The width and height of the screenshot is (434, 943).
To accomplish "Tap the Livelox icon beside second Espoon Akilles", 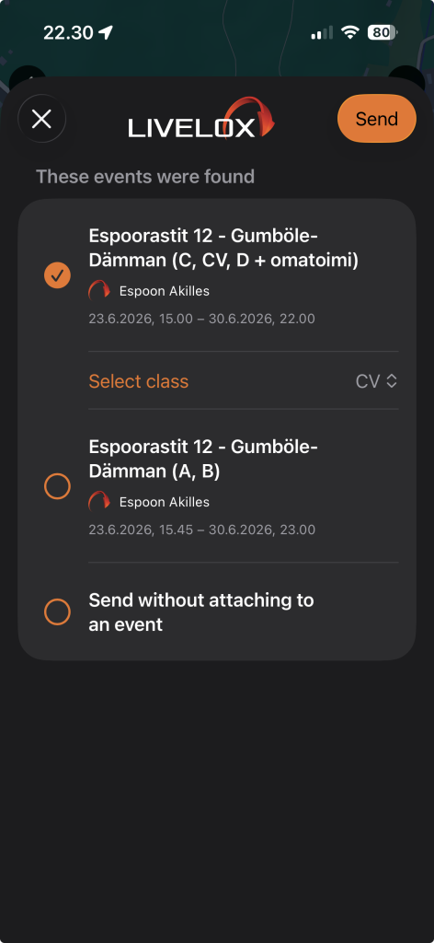I will tap(99, 502).
